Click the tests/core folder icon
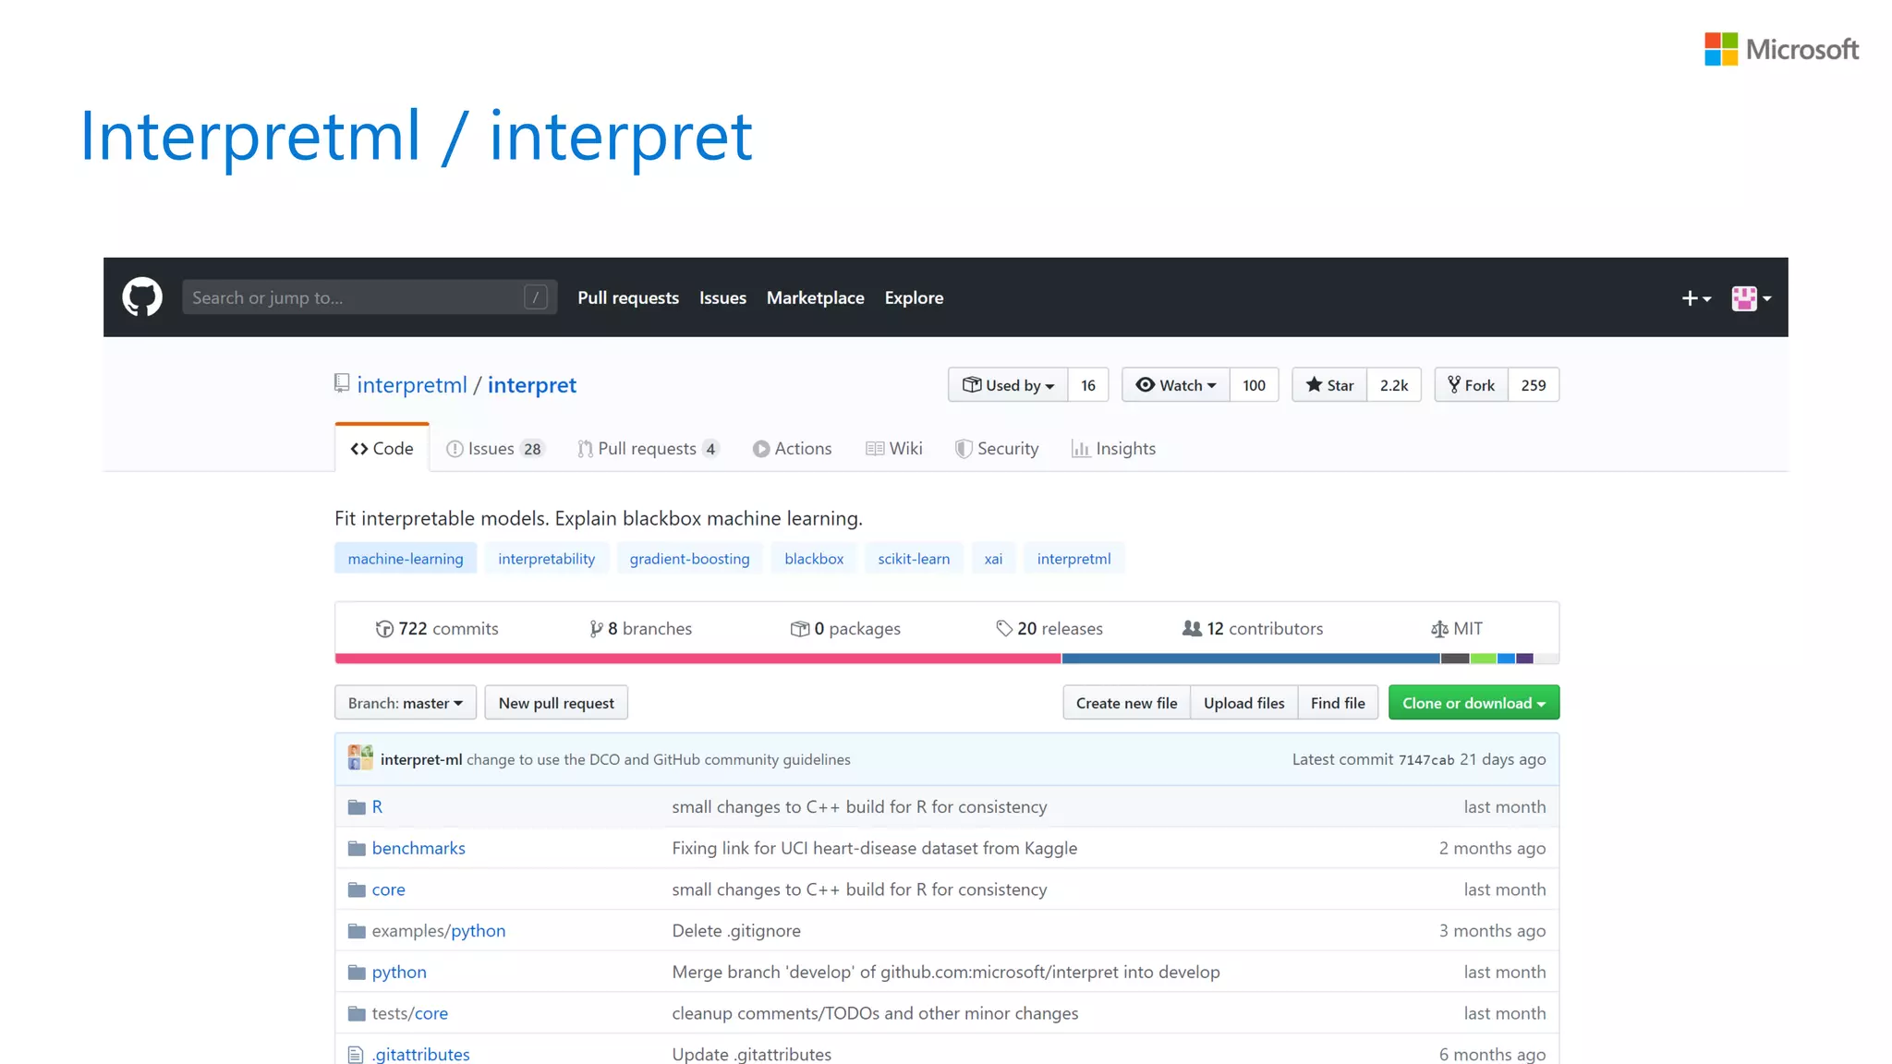Viewport: 1892px width, 1064px height. pyautogui.click(x=357, y=1014)
